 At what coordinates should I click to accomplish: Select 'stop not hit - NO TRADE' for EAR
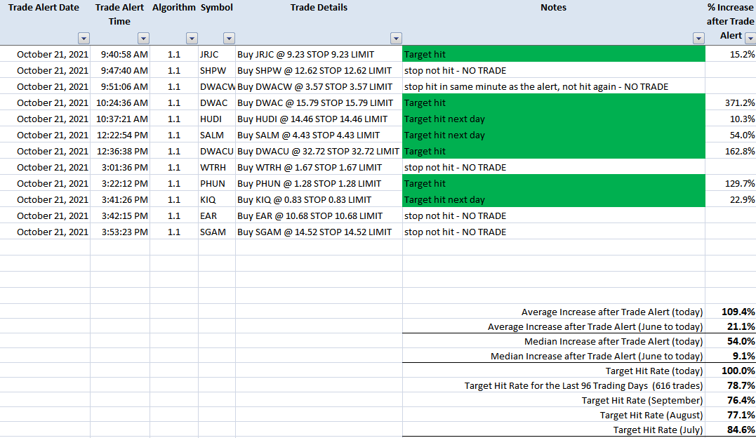(554, 216)
